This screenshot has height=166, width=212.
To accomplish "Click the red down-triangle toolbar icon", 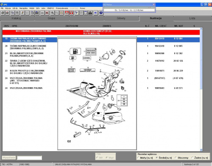I will point(72,13).
